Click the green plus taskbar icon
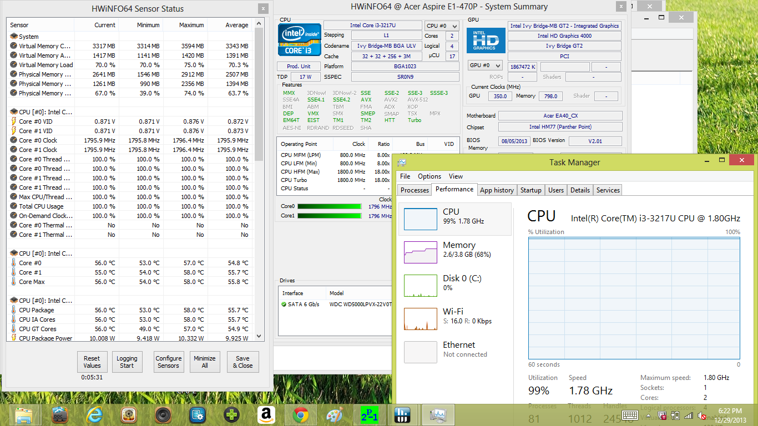This screenshot has height=426, width=758. (232, 415)
